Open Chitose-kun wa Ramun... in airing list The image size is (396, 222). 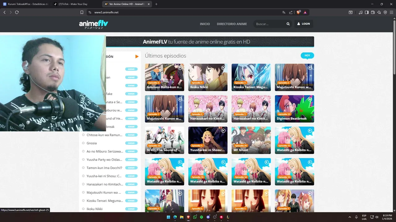coord(104,135)
